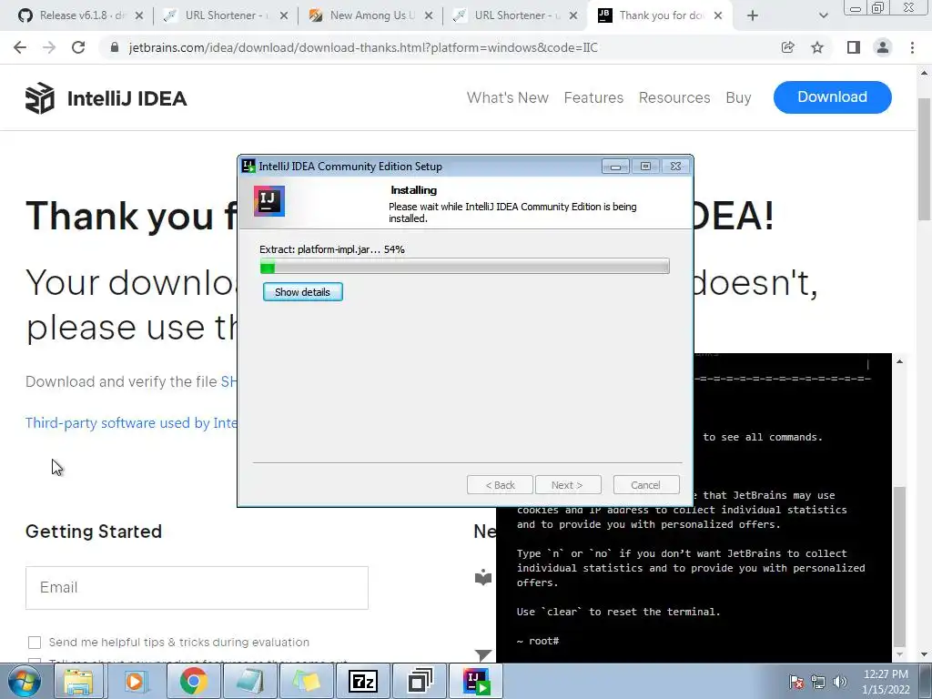Reload the JetBrains page
The width and height of the screenshot is (932, 699).
coord(78,47)
